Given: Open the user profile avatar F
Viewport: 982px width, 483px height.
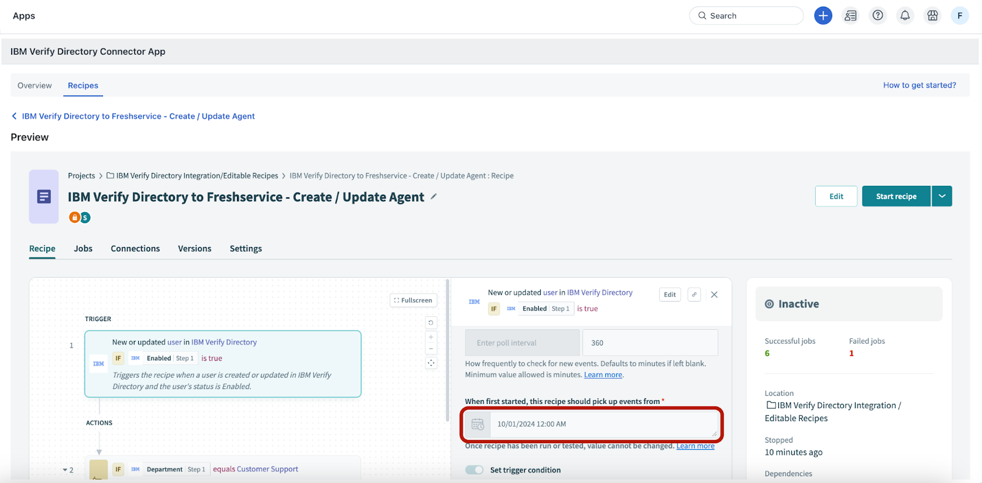Looking at the screenshot, I should point(960,15).
